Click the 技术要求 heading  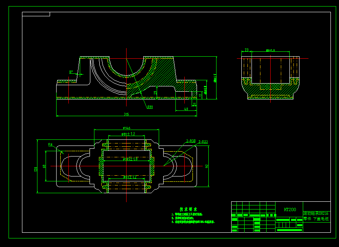point(188,209)
